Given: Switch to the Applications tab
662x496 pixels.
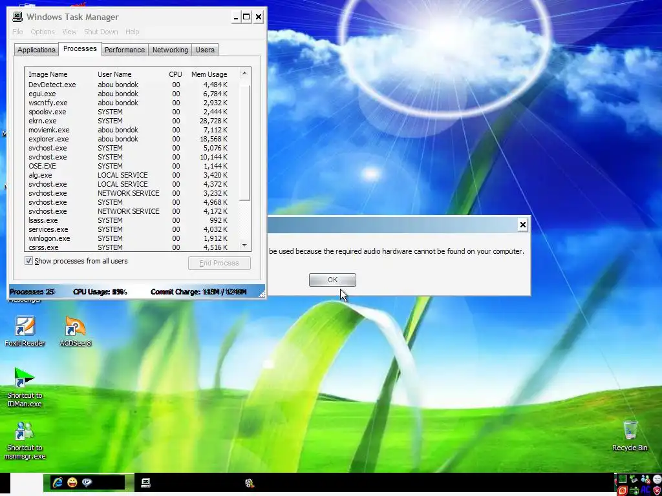Looking at the screenshot, I should [x=36, y=50].
